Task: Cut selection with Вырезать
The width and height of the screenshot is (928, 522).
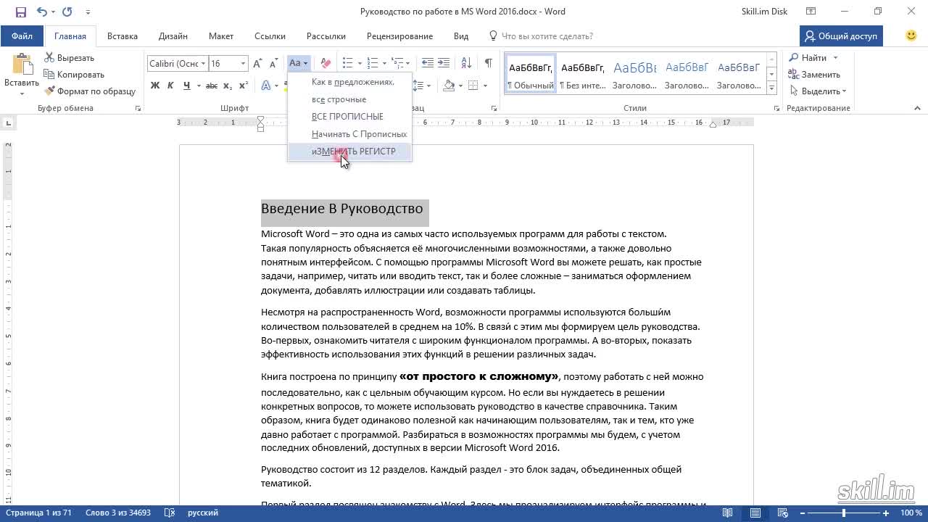Action: [70, 58]
